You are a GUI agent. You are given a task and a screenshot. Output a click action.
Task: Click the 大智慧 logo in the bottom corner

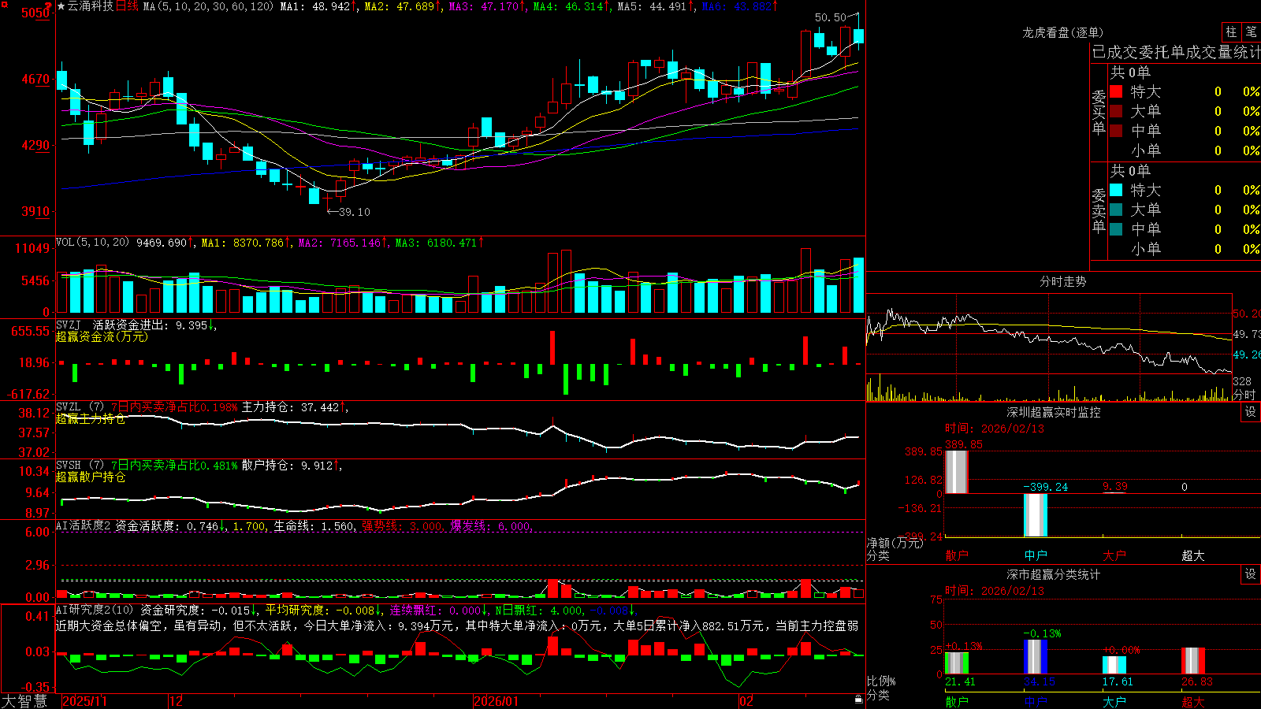pos(24,700)
